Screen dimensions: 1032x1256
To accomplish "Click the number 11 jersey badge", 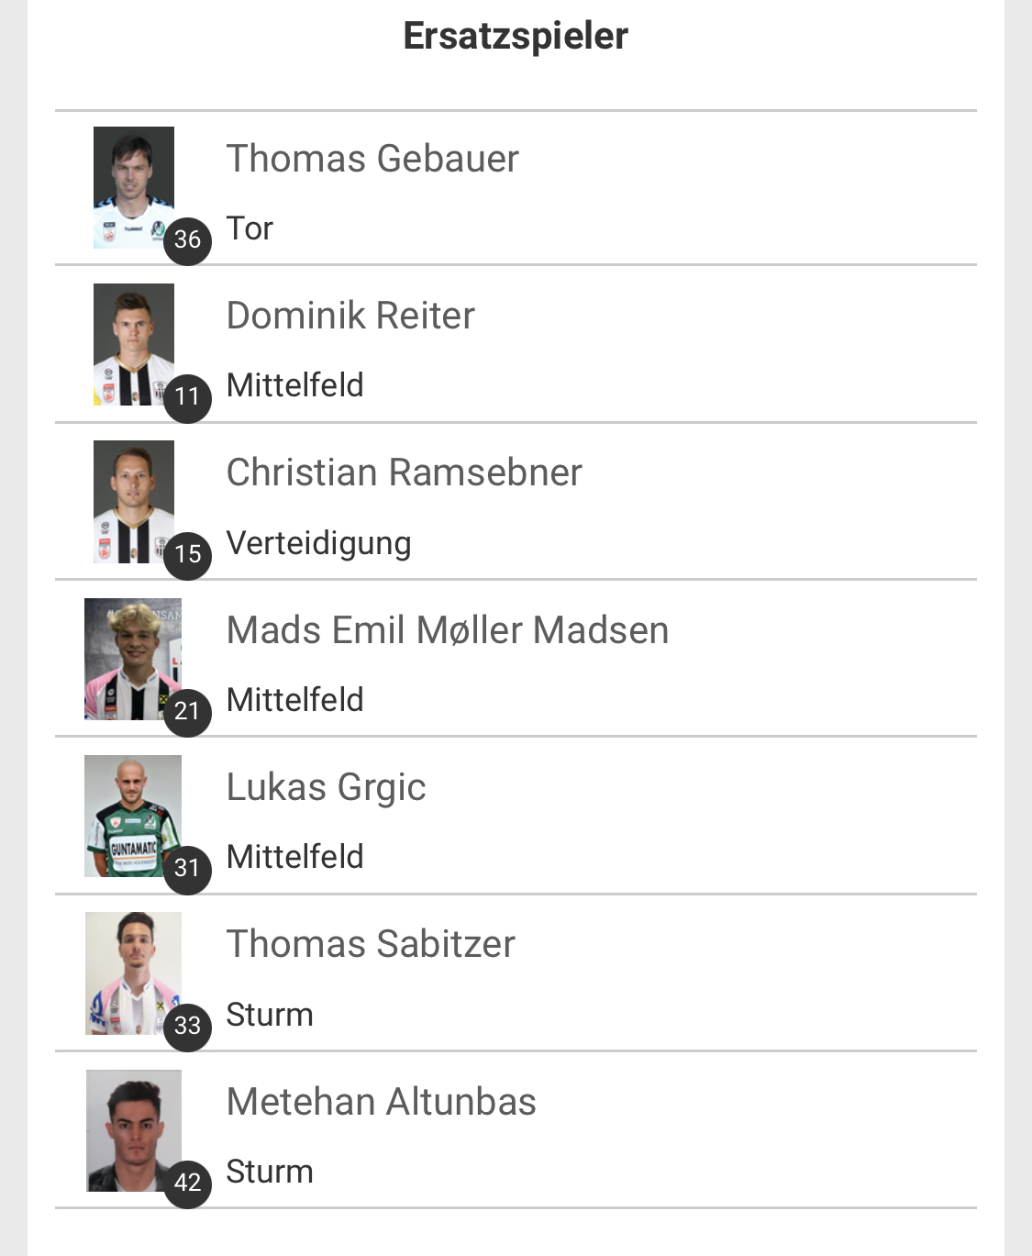I will coord(187,397).
